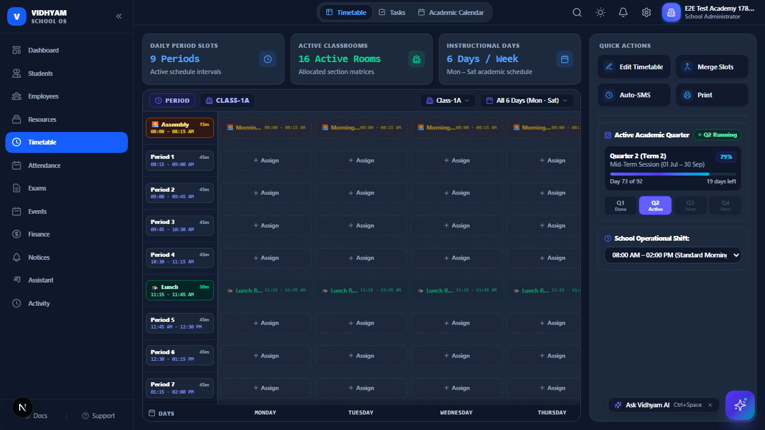Screen dimensions: 765x430
Task: Select Period 6 row header
Action: (180, 355)
